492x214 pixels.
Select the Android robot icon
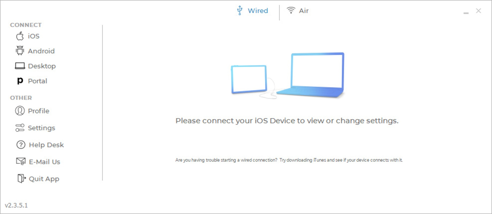20,51
